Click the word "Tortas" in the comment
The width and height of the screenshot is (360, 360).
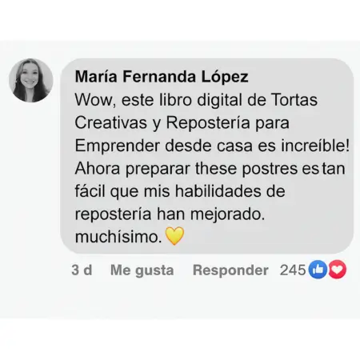click(x=294, y=100)
